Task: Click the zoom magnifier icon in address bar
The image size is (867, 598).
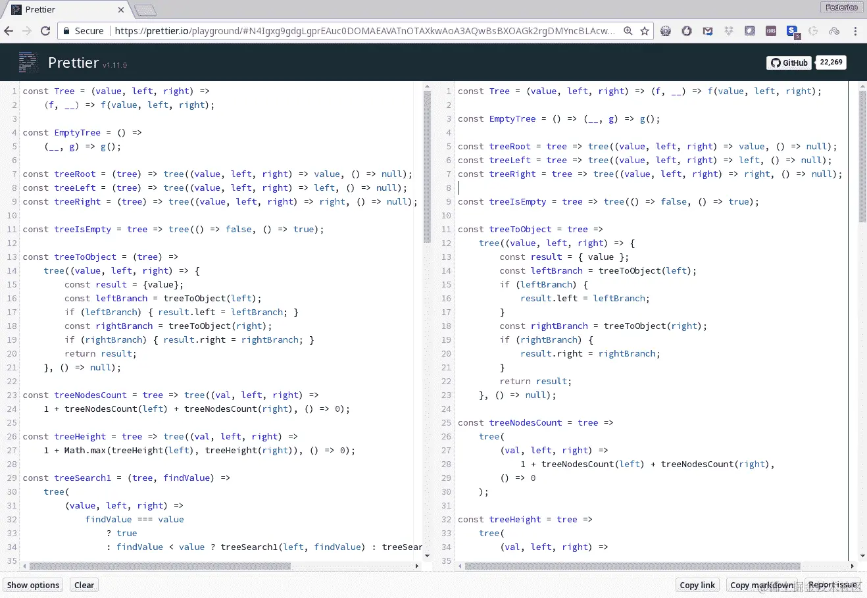Action: point(628,31)
